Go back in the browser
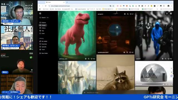 pos(39,6)
